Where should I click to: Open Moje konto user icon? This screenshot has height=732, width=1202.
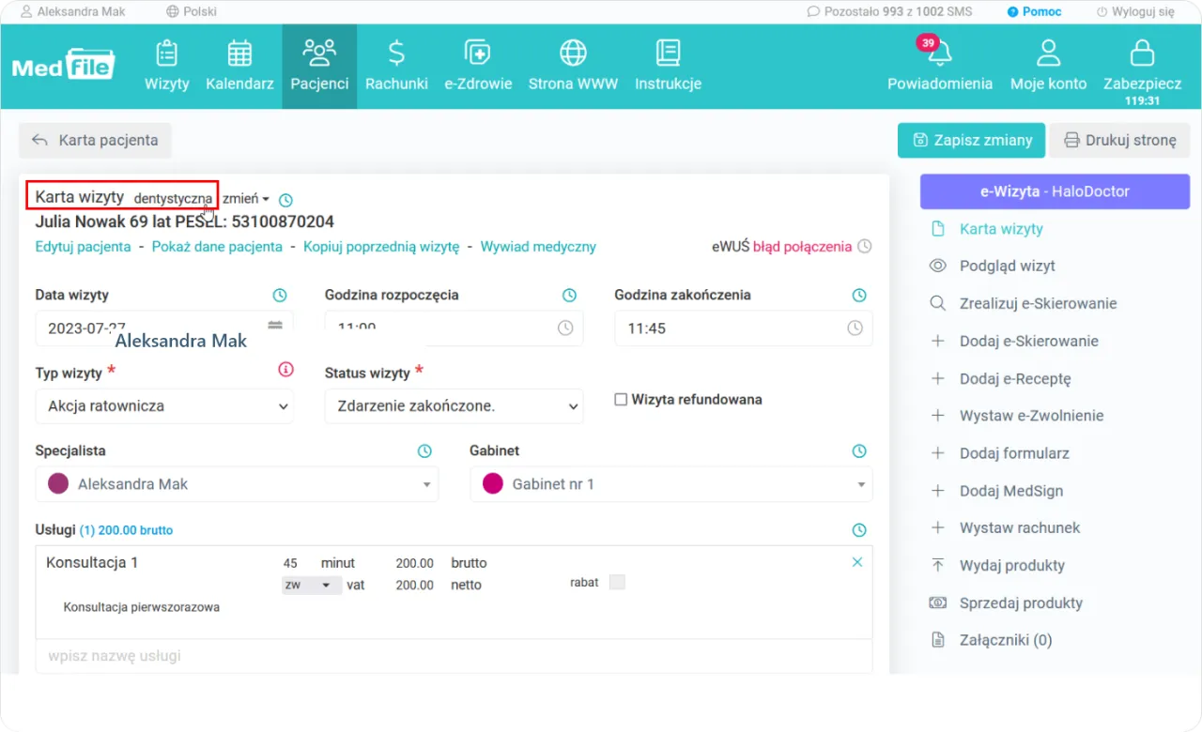pyautogui.click(x=1048, y=53)
